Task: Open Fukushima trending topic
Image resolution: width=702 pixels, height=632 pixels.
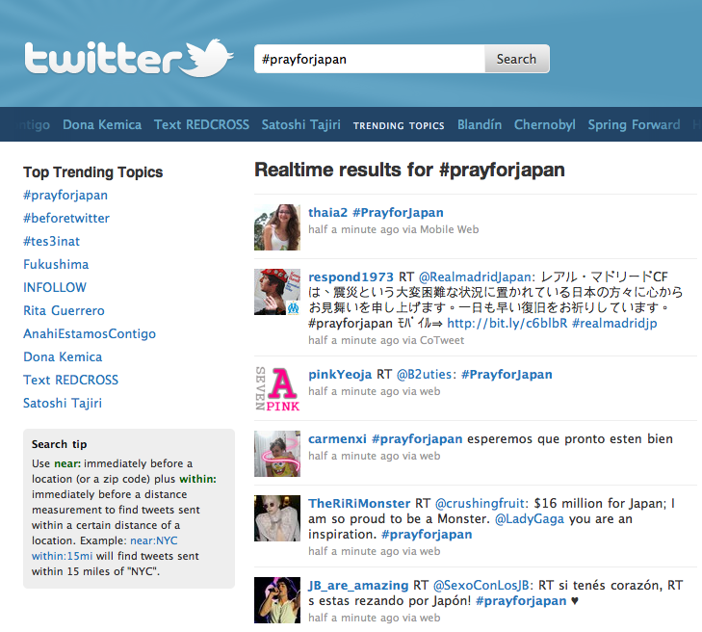Action: click(x=56, y=264)
